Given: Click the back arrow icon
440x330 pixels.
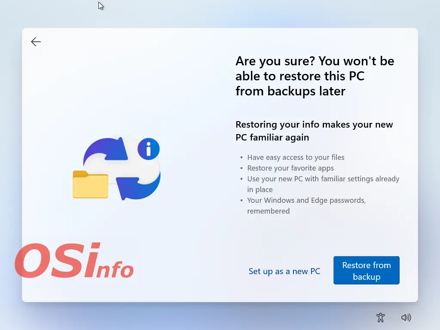Looking at the screenshot, I should click(x=36, y=42).
